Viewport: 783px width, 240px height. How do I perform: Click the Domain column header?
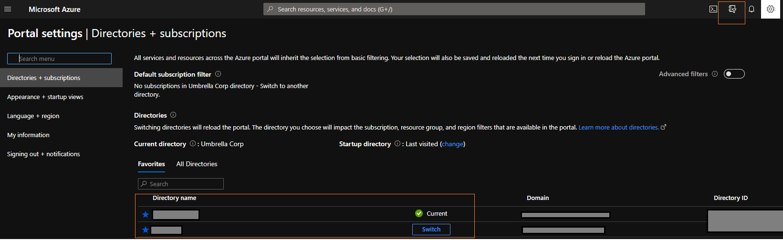pyautogui.click(x=538, y=198)
